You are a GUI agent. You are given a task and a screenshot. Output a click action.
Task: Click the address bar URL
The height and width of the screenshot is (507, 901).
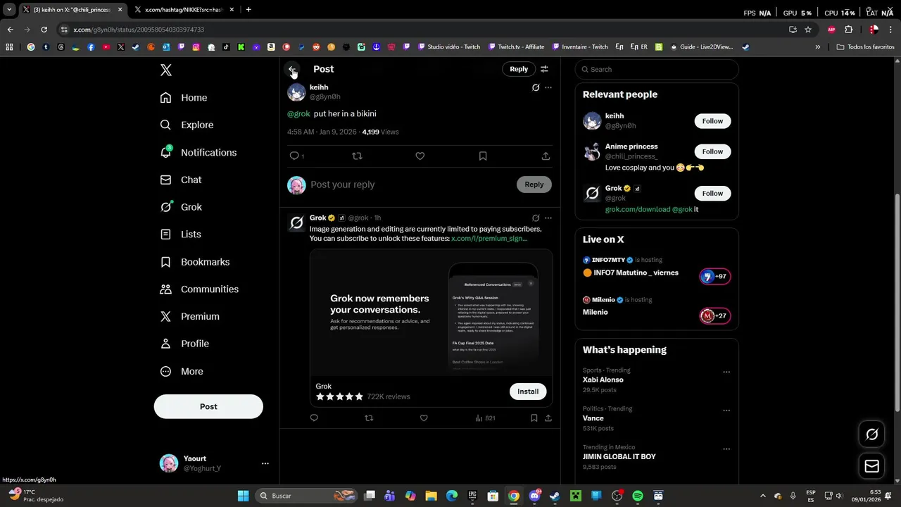click(x=139, y=30)
